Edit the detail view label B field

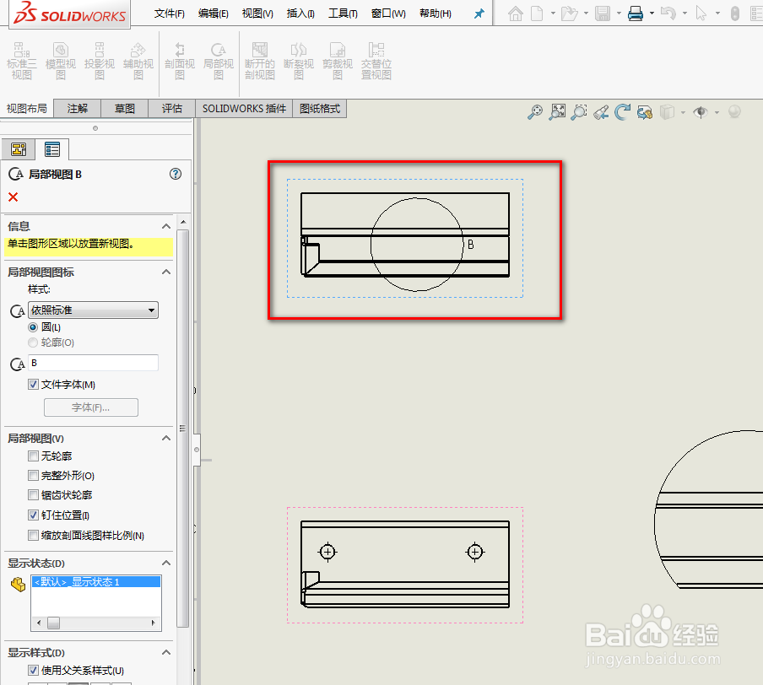coord(93,363)
